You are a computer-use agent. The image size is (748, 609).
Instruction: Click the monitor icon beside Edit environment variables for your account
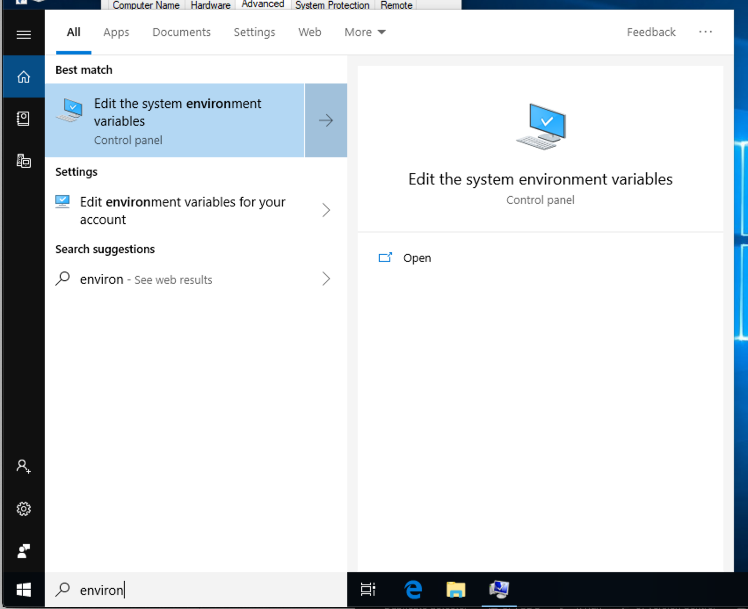pyautogui.click(x=62, y=202)
